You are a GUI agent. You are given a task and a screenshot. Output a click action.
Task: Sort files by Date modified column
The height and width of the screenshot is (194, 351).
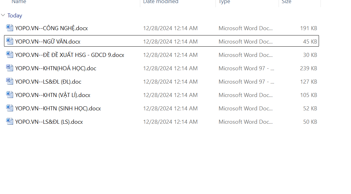point(161,2)
